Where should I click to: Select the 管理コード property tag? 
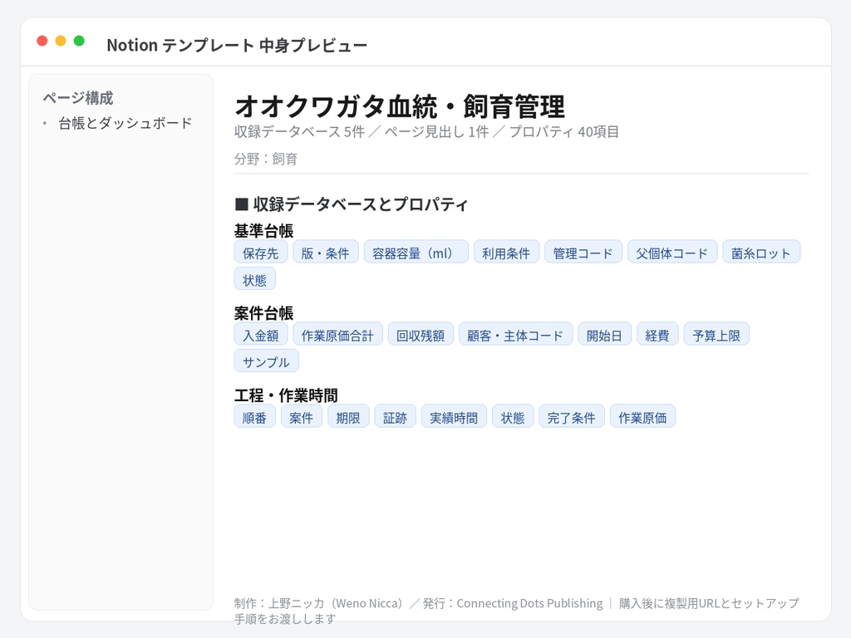pyautogui.click(x=583, y=252)
